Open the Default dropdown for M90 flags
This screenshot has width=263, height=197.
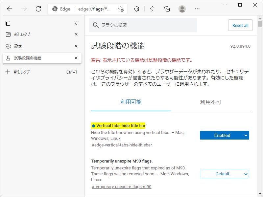pos(225,174)
